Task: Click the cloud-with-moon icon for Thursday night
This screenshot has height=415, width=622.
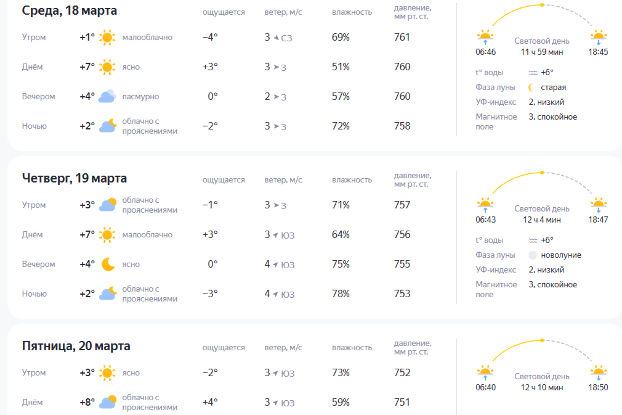Action: click(108, 294)
